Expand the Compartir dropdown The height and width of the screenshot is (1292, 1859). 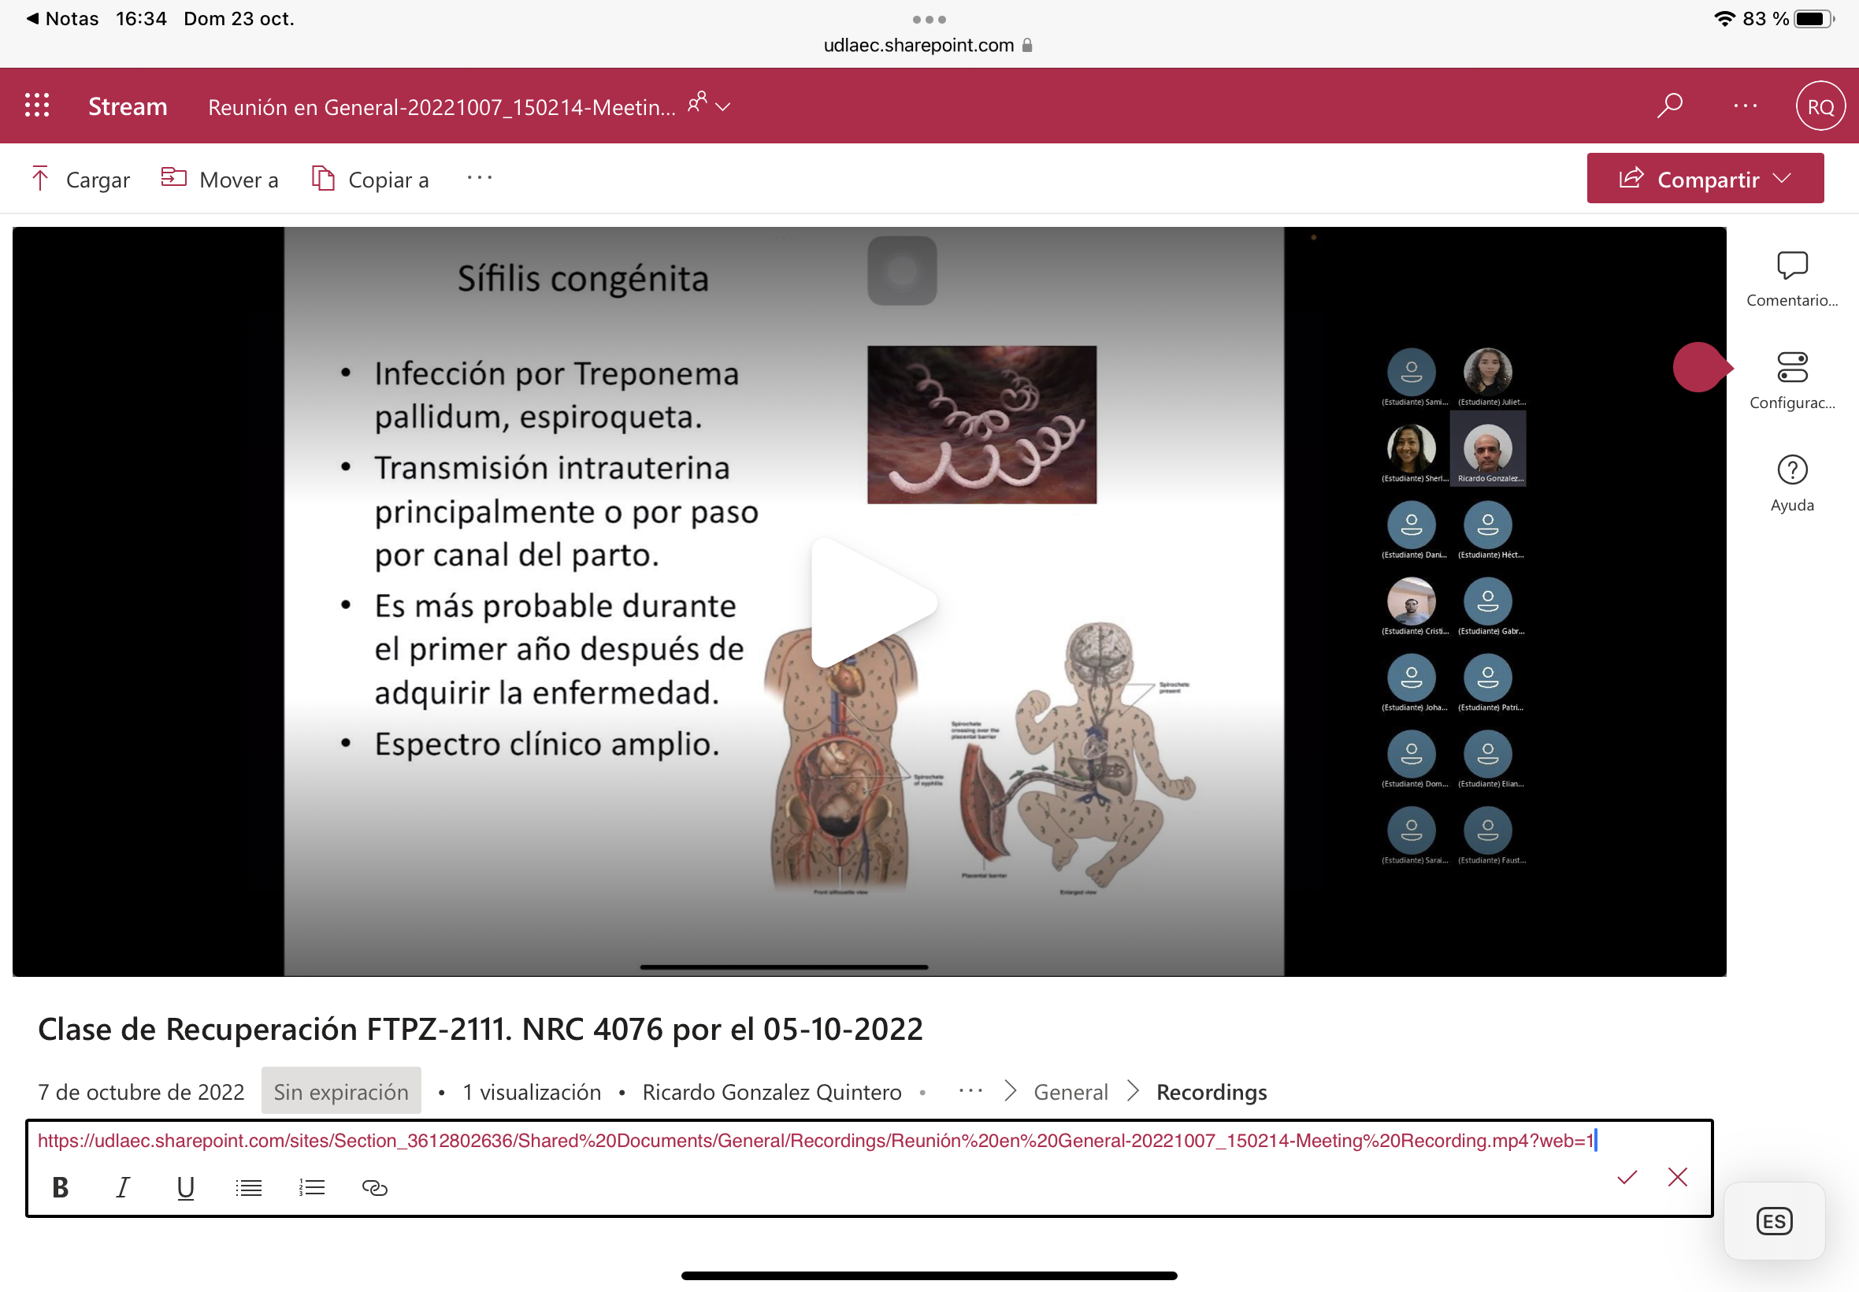click(x=1781, y=178)
